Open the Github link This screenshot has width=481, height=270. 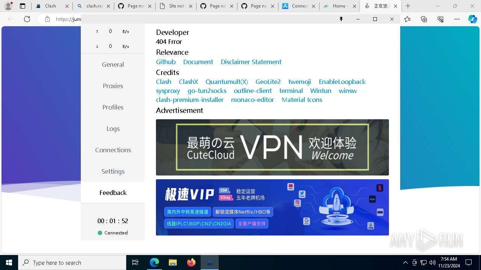(166, 62)
